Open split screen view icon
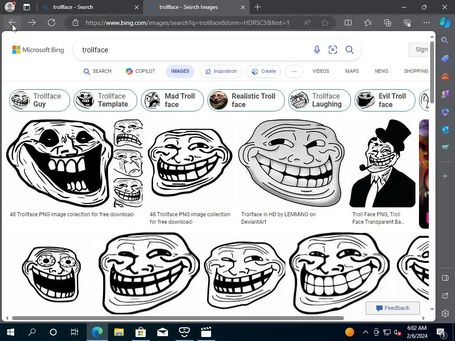 (348, 23)
